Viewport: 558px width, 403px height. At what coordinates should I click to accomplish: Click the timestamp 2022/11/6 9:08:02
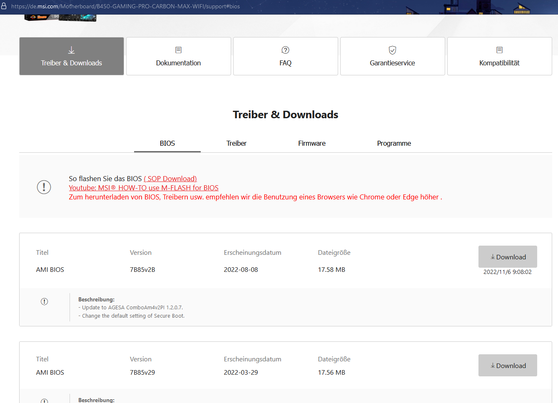click(x=508, y=272)
